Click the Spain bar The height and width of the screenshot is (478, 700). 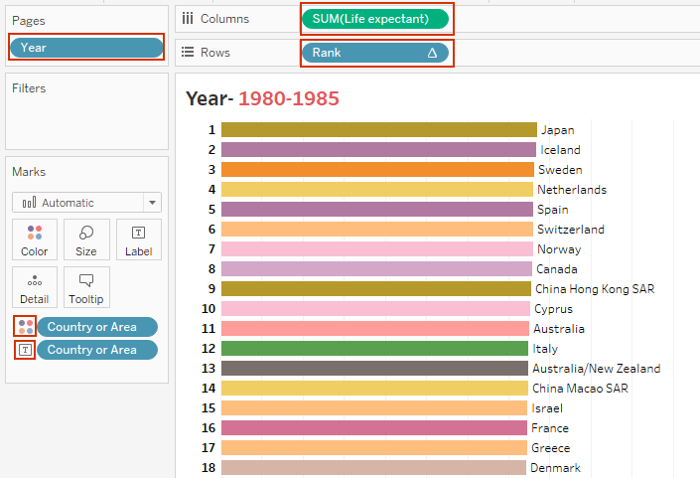[x=377, y=209]
